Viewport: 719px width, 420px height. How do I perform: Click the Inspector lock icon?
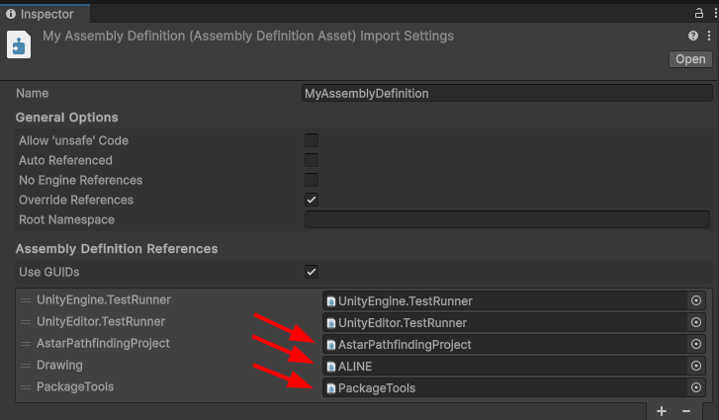[x=698, y=13]
